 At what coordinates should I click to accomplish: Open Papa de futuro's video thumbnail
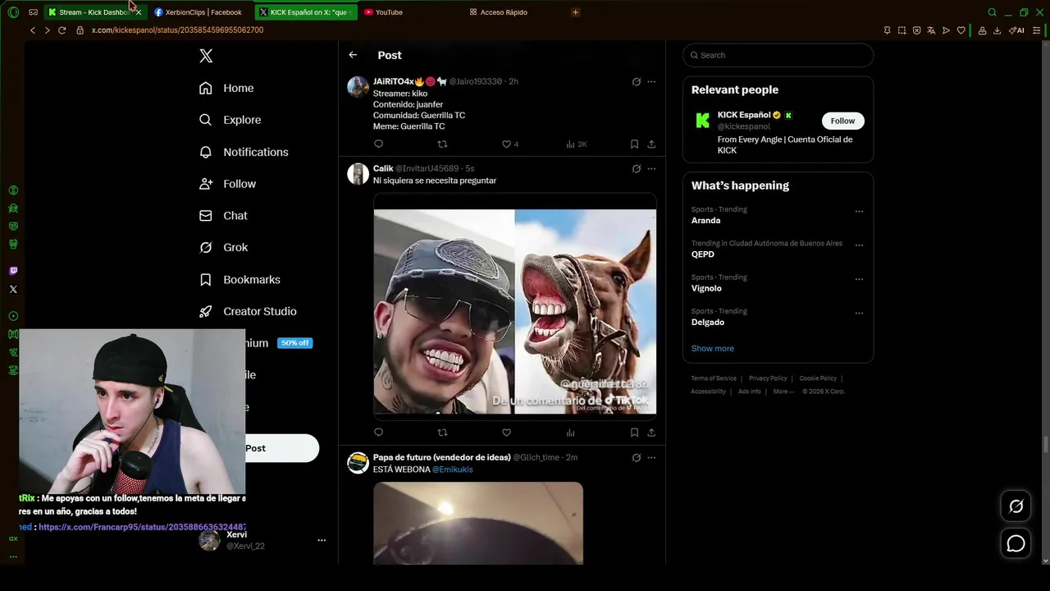[478, 523]
